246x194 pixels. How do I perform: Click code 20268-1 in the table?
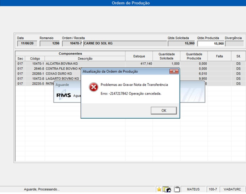tap(38, 74)
